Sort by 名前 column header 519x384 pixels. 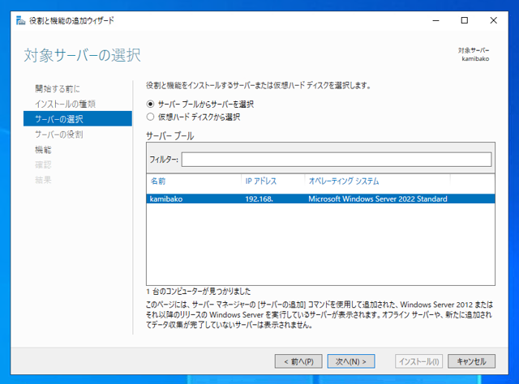(158, 181)
